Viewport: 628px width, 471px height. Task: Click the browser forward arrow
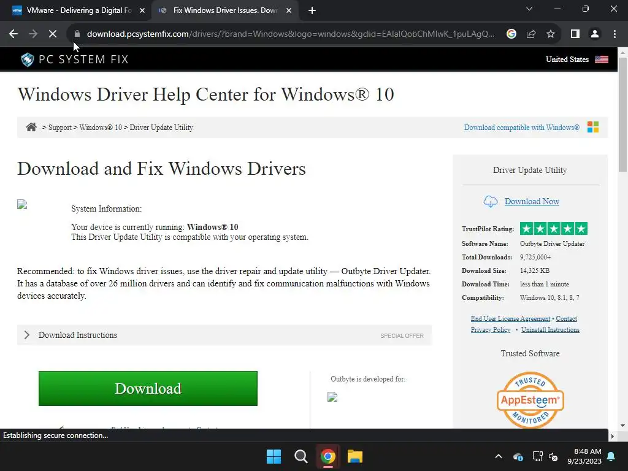click(x=33, y=34)
